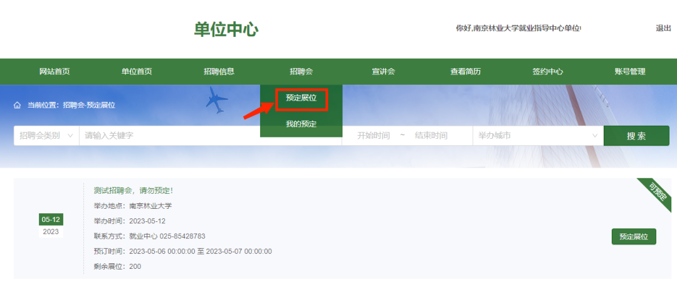677x287 pixels.
Task: Pick the 开始时间 date field
Action: [x=374, y=136]
